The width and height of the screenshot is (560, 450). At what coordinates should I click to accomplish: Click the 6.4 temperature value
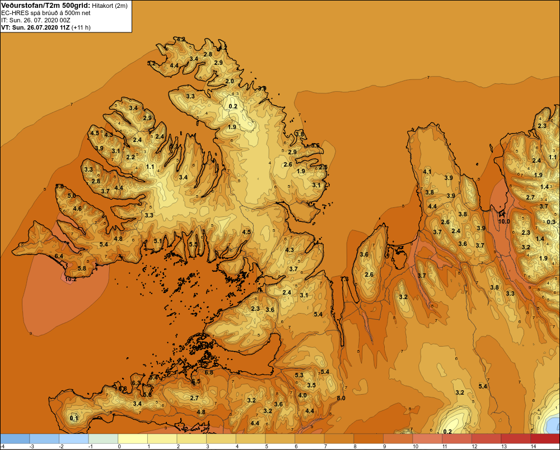pos(59,256)
